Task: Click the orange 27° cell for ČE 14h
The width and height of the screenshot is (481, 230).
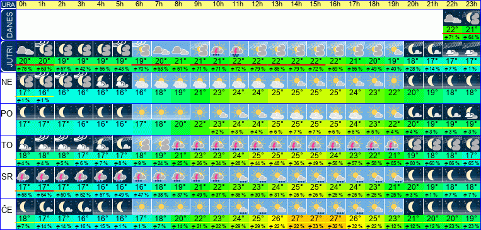Action: (297, 219)
